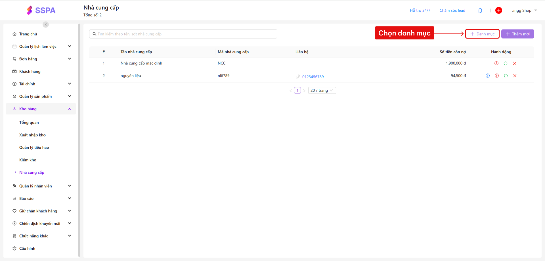Click the supplier name nguyên liệu
The height and width of the screenshot is (261, 545).
[131, 76]
